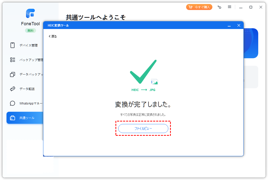Click the 無料 badge under FoneTool
This screenshot has height=180, width=268.
click(x=30, y=30)
